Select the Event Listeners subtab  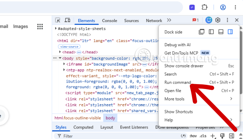pos(134,127)
